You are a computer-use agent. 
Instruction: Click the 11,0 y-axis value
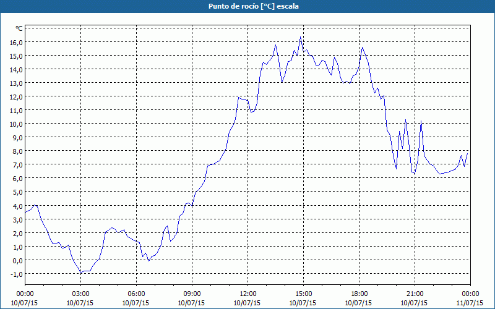[x=16, y=111]
